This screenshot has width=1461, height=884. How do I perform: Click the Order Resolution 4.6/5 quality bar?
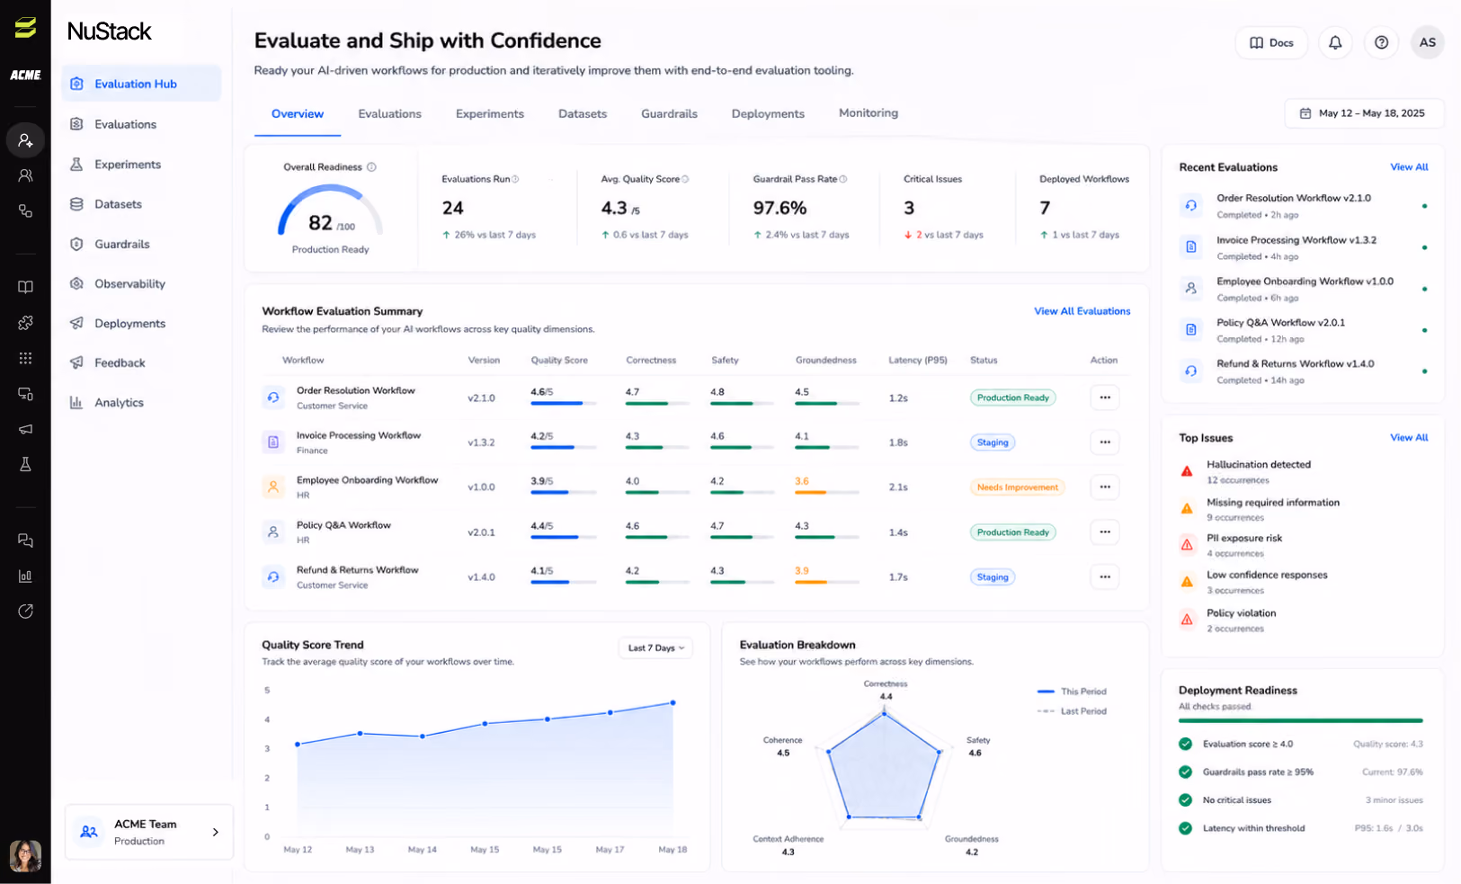[x=563, y=403]
